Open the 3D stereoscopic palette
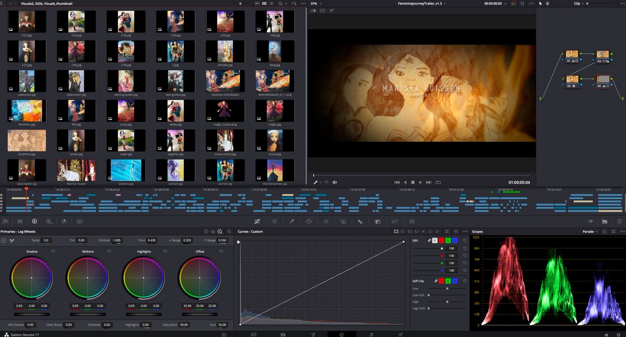The image size is (626, 337). [412, 221]
